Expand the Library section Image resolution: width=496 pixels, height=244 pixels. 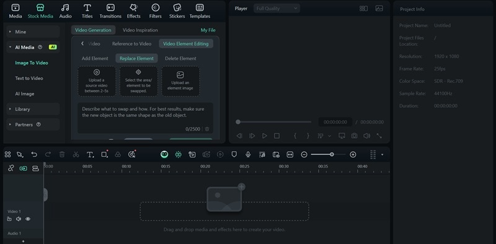(x=33, y=109)
